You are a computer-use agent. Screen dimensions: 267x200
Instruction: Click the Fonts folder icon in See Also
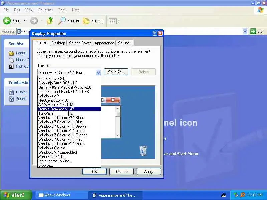pyautogui.click(x=11, y=53)
